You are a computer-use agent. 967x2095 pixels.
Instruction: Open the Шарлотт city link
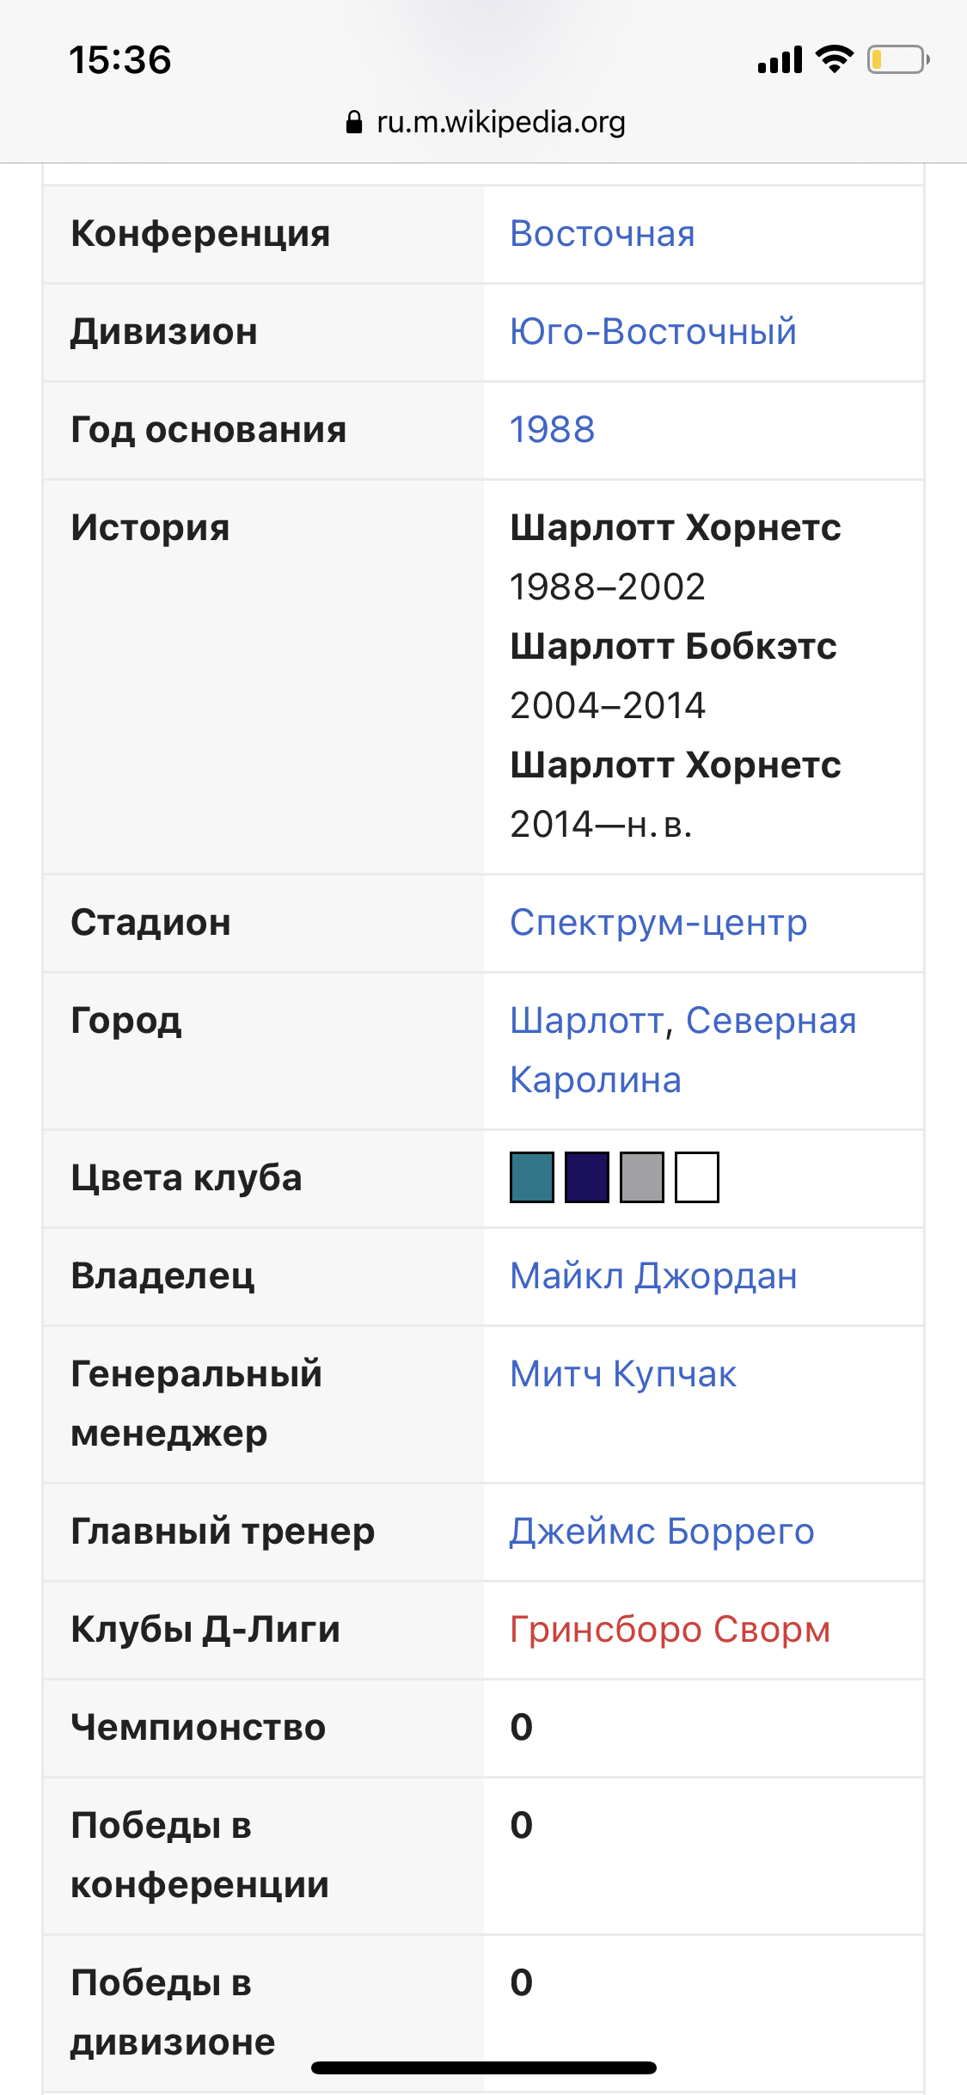coord(587,1021)
